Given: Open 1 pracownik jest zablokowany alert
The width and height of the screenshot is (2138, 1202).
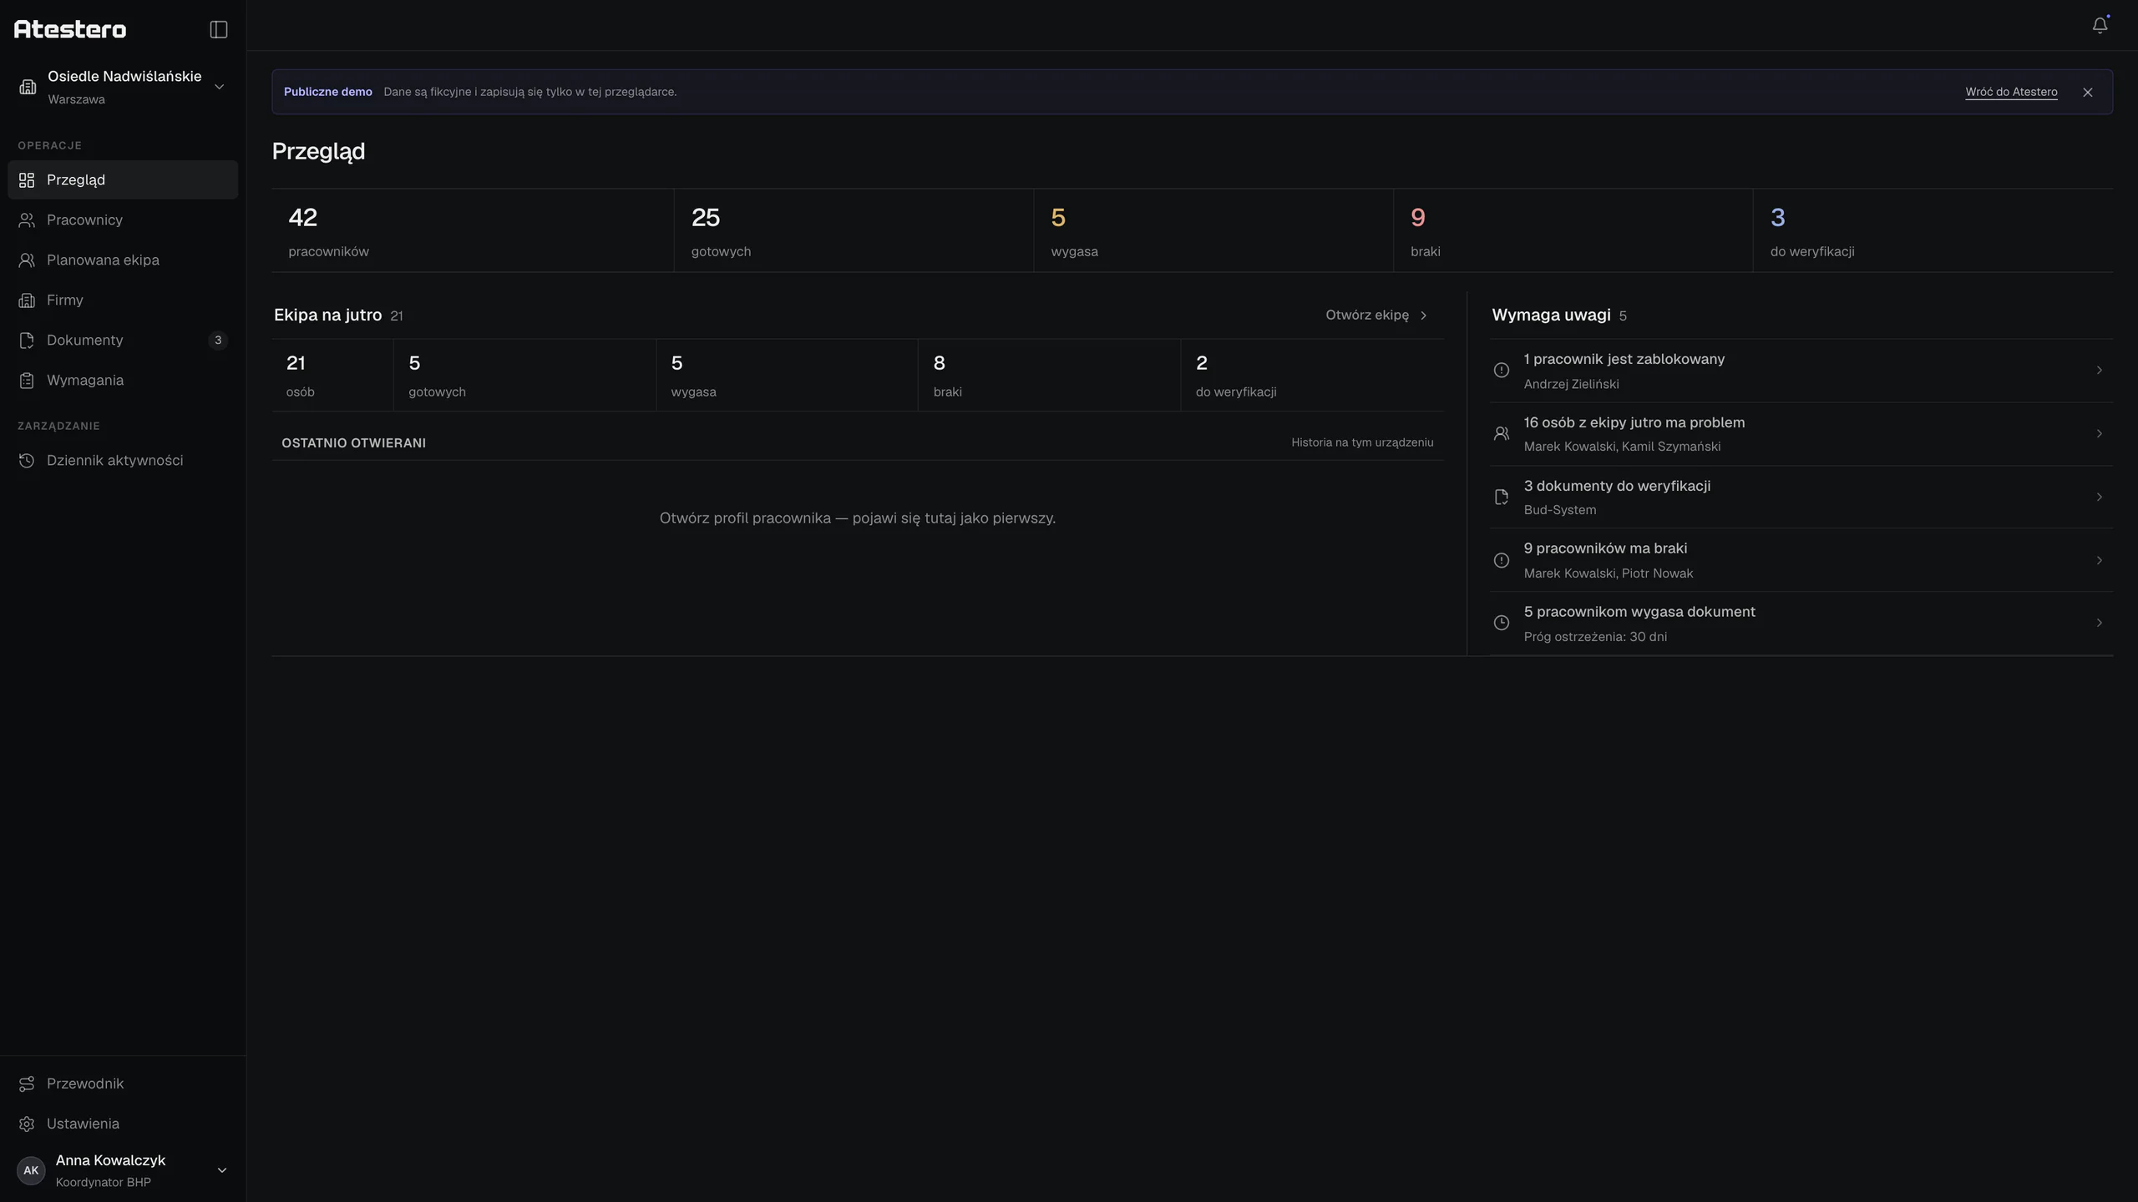Looking at the screenshot, I should tap(1801, 371).
